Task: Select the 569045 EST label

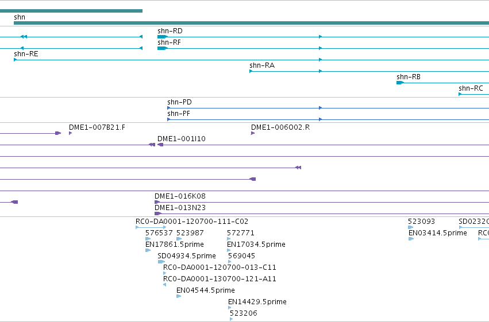Action: [x=242, y=256]
